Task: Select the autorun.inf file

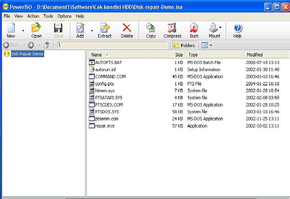Action: [106, 70]
